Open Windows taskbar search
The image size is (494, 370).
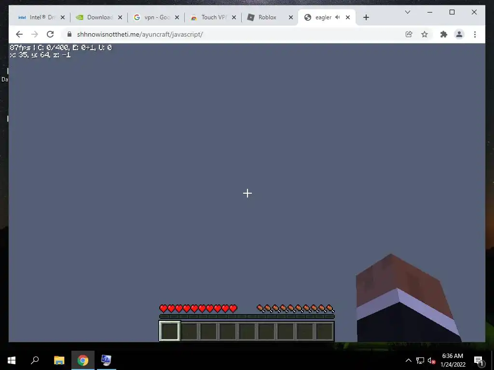[x=35, y=360]
